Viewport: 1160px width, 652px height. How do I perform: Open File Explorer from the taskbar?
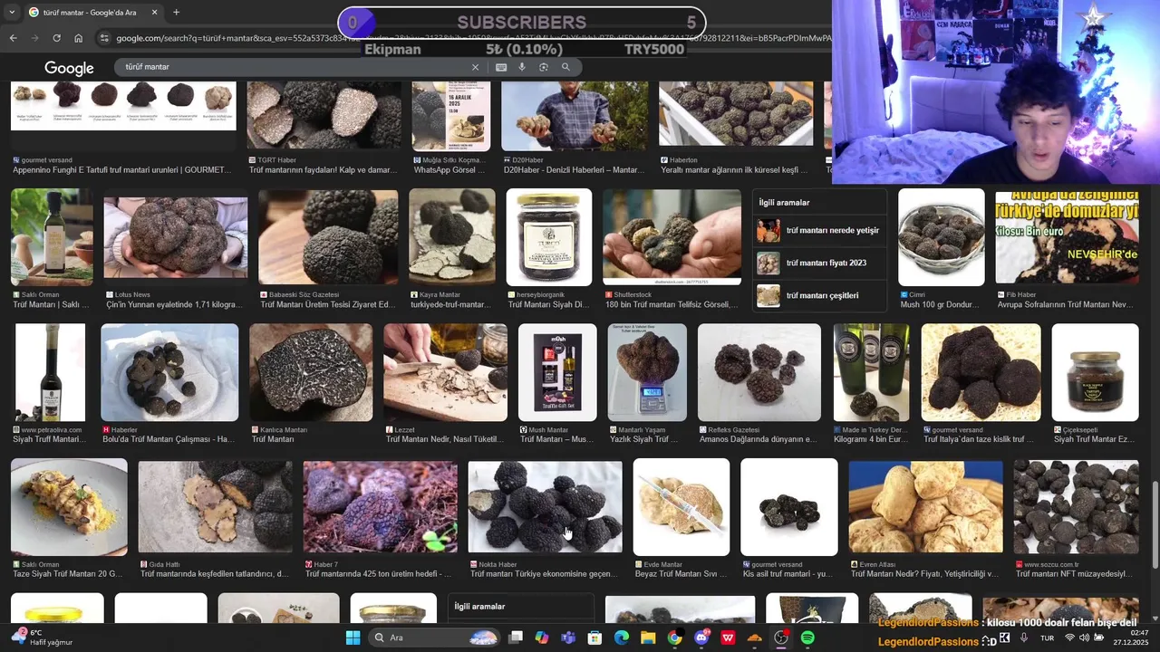648,638
